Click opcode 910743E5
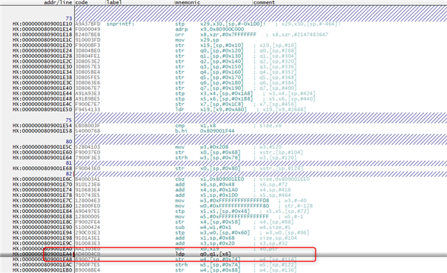Viewport: 447px width, 273px height. [88, 195]
